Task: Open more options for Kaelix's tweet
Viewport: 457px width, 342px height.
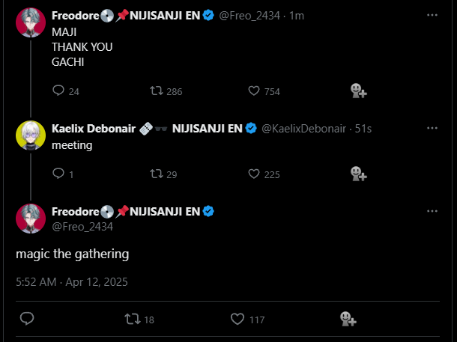Action: click(432, 128)
